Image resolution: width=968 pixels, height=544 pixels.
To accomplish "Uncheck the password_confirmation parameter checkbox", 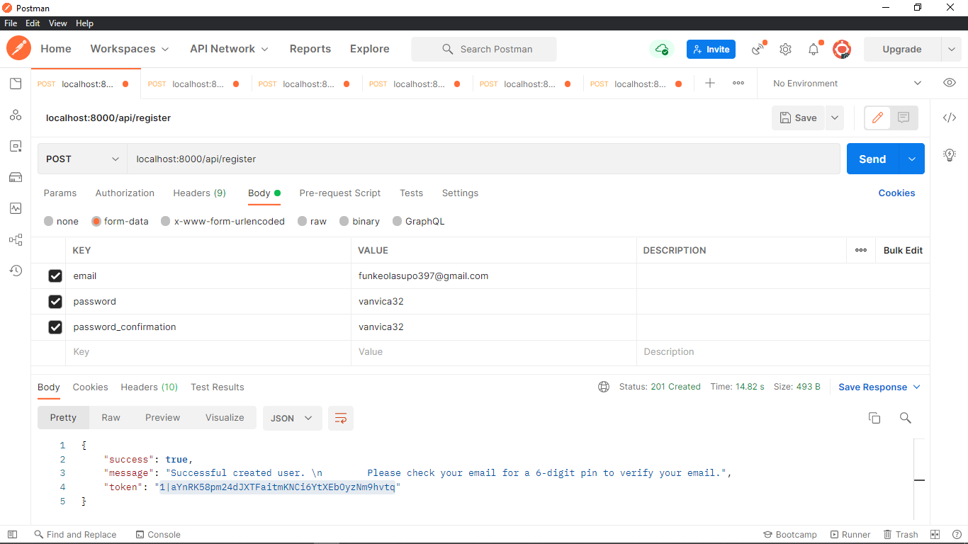I will pyautogui.click(x=55, y=327).
